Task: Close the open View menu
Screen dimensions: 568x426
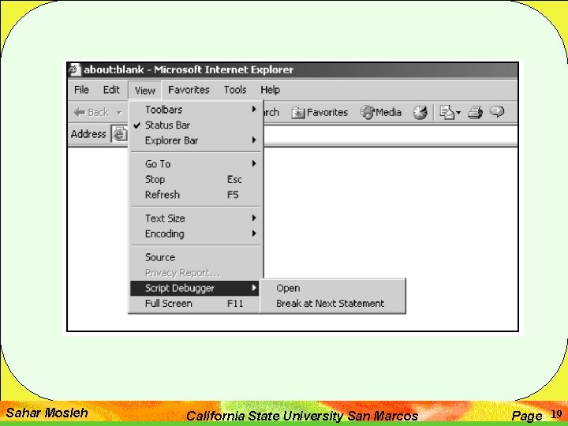Action: (x=144, y=90)
